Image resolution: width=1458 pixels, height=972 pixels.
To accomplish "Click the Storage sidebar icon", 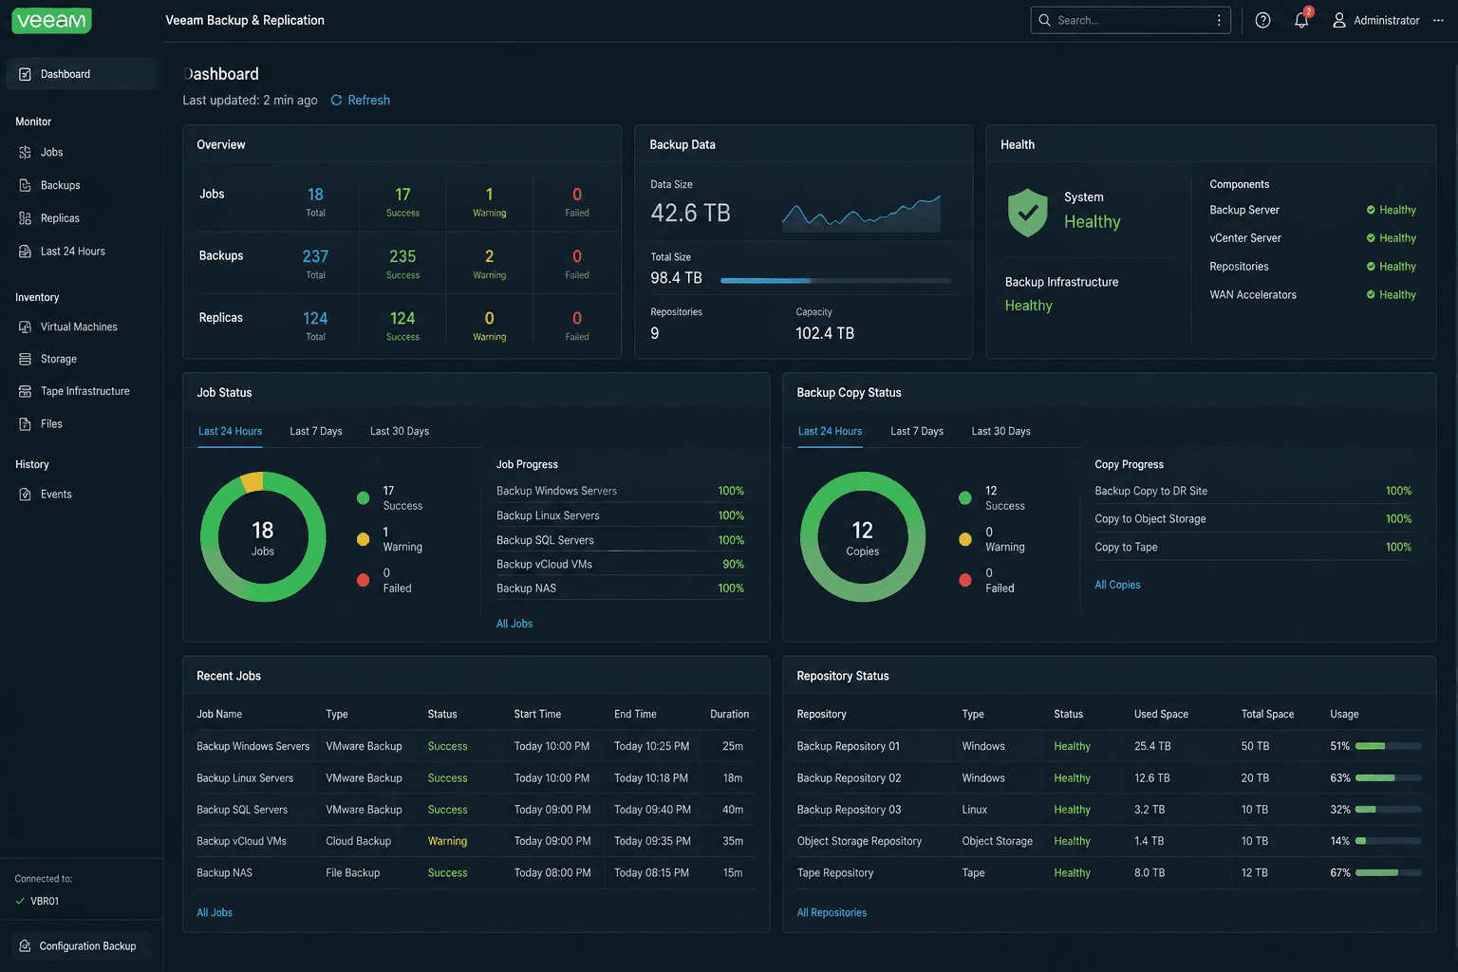I will pos(26,359).
